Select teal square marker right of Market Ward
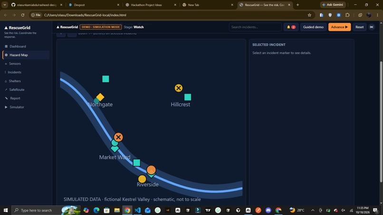This screenshot has height=215, width=383. point(136,163)
